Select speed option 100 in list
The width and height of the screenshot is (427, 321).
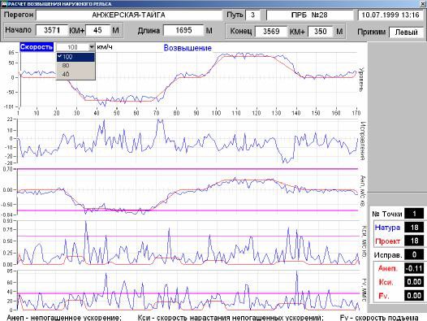(x=75, y=57)
